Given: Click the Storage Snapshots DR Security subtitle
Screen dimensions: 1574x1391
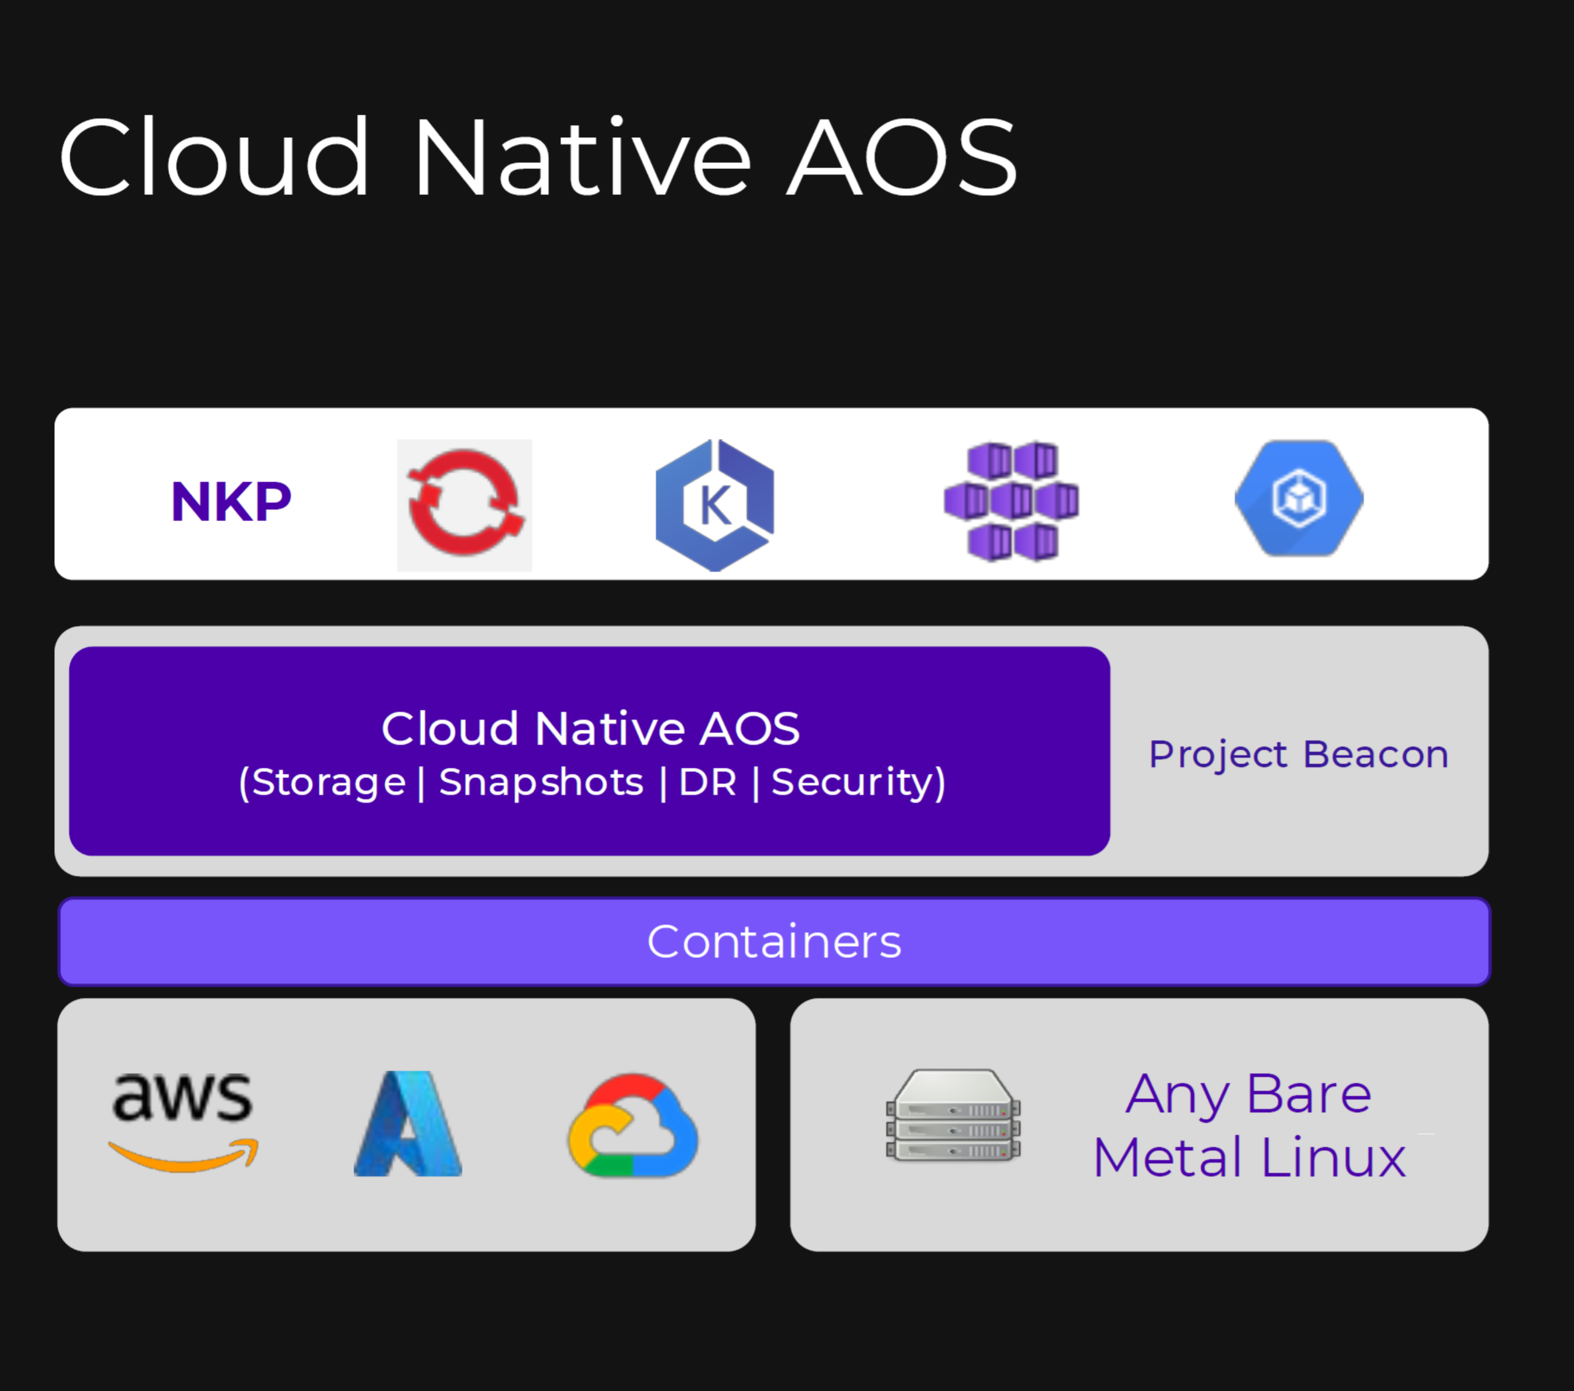Looking at the screenshot, I should tap(591, 782).
